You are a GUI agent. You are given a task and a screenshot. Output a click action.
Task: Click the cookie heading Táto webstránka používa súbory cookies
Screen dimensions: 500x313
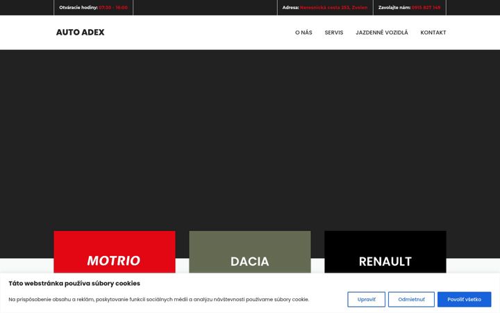click(x=74, y=283)
